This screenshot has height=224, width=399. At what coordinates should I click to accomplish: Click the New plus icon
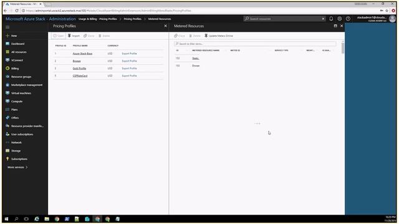point(7,36)
